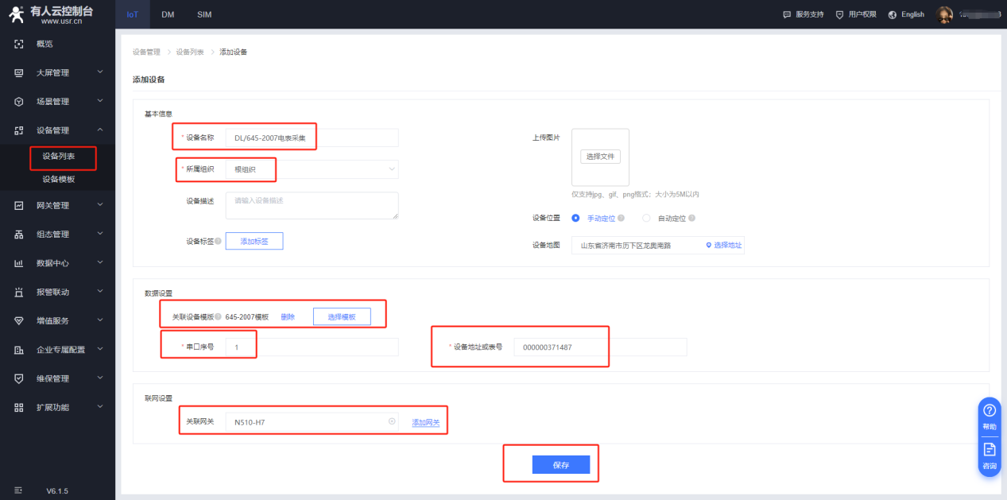
Task: Select the 自动定位 radio button
Action: coord(646,218)
